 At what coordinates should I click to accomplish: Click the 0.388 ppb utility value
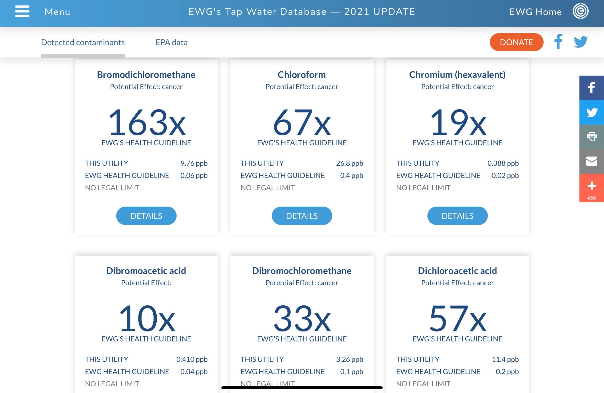(x=503, y=163)
